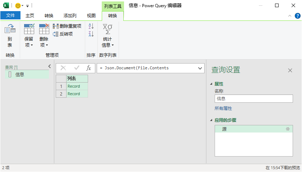Select row number 2 header

[61, 94]
